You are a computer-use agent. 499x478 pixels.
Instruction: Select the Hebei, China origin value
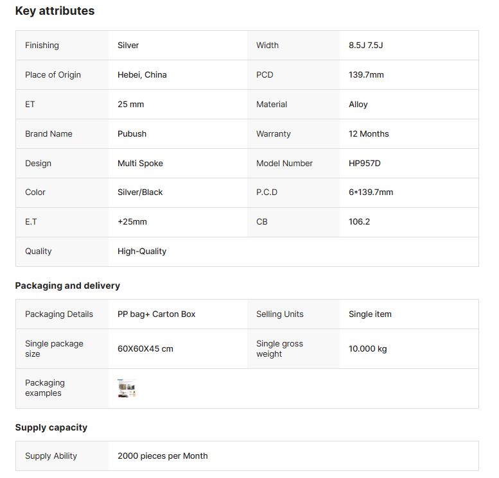pyautogui.click(x=142, y=75)
